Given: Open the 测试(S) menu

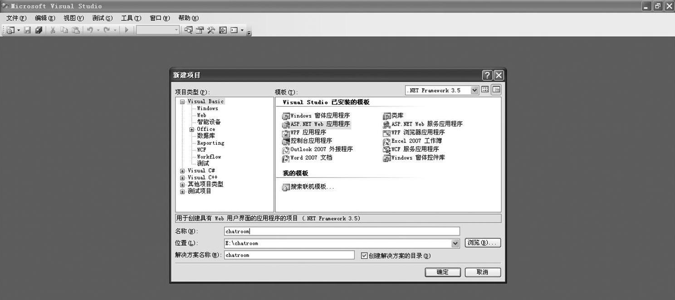Looking at the screenshot, I should coord(102,18).
